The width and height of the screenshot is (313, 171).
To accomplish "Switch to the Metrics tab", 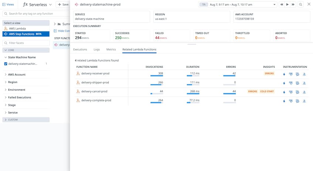I will 111,49.
